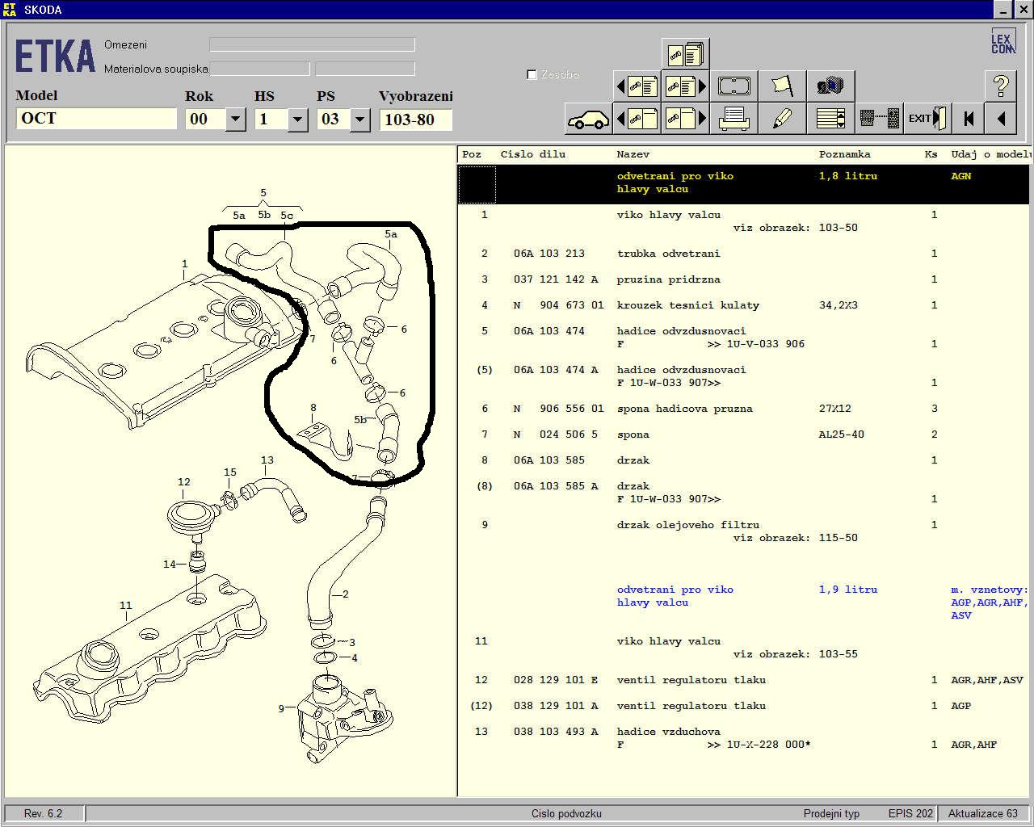Click the EXIT door button
Screen dimensions: 1034x827
point(927,119)
